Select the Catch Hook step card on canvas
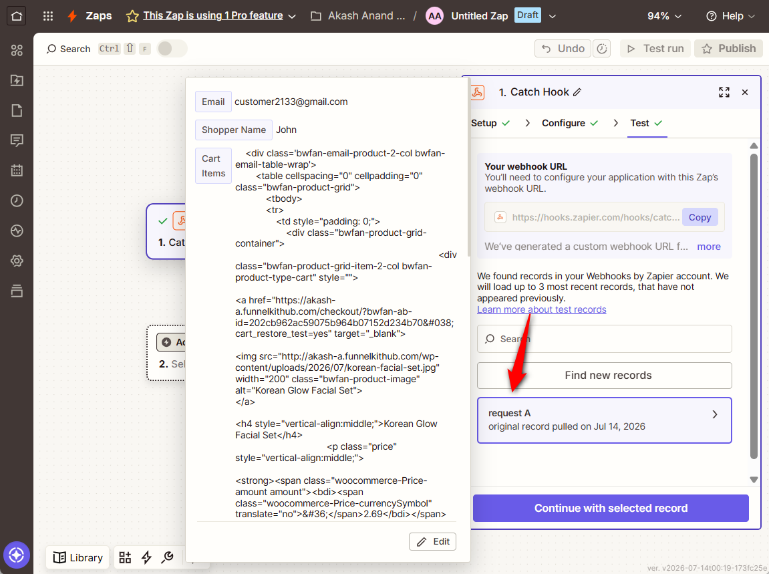 (x=166, y=231)
